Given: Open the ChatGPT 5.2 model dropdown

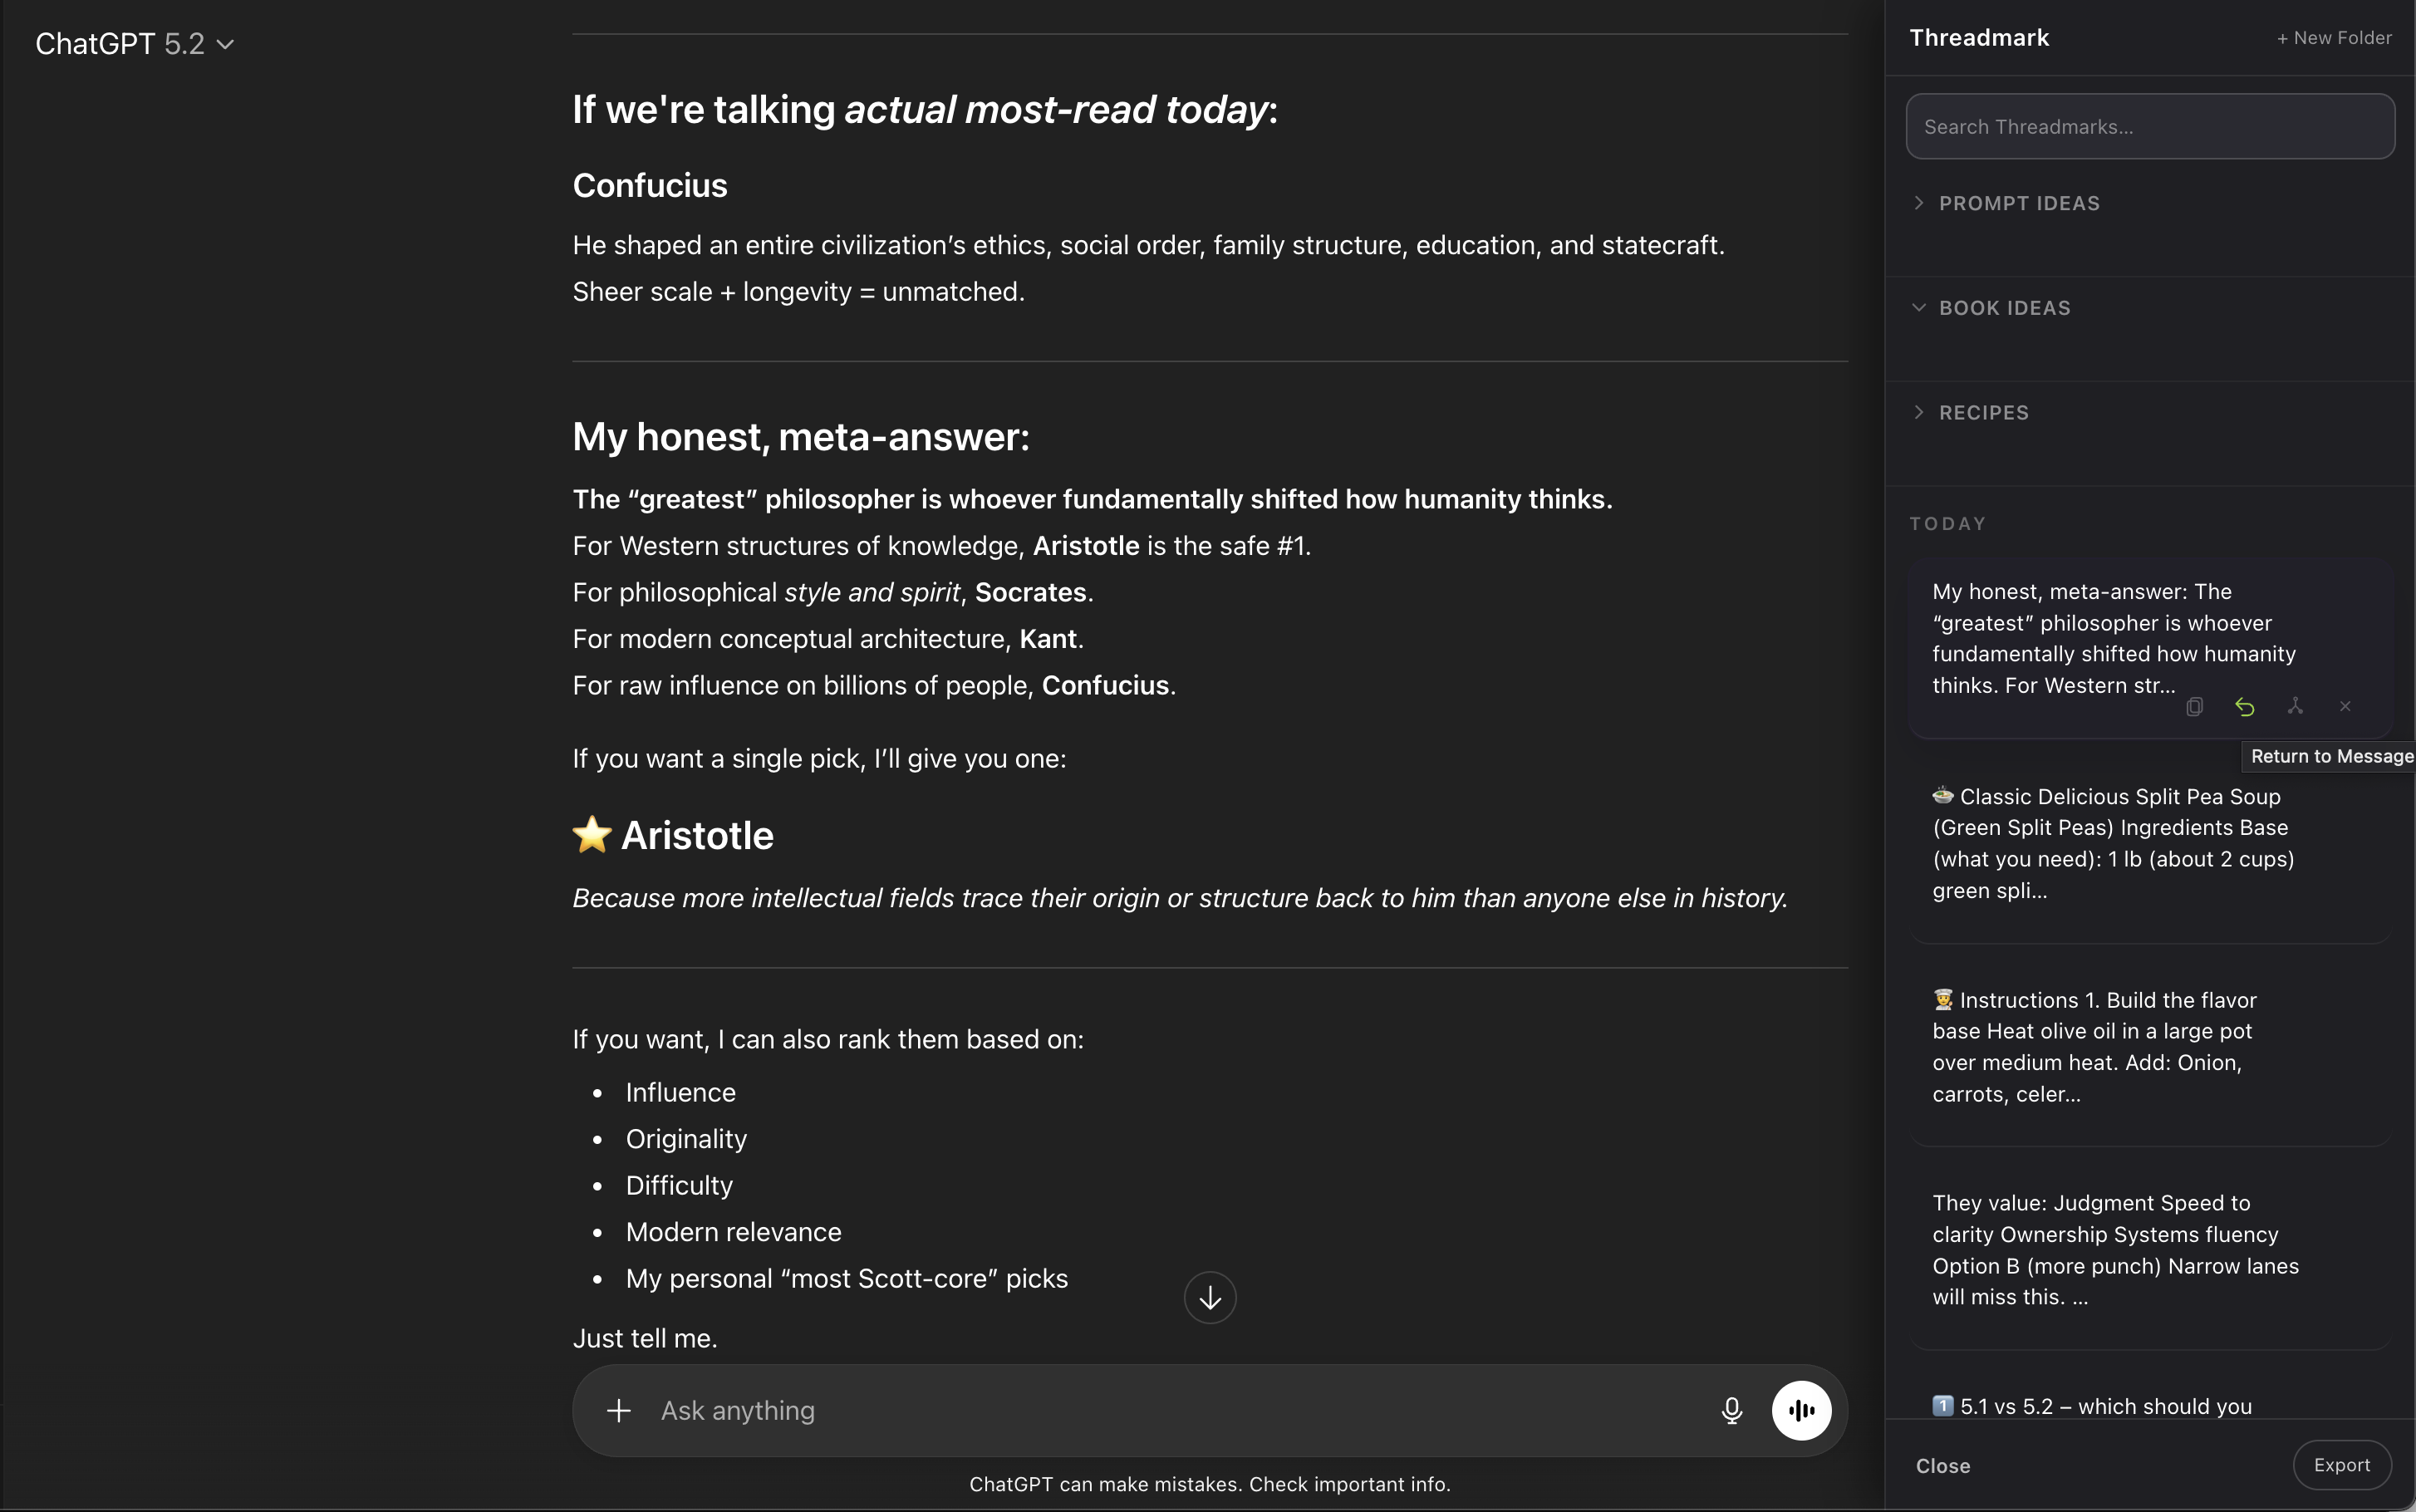Looking at the screenshot, I should [135, 44].
